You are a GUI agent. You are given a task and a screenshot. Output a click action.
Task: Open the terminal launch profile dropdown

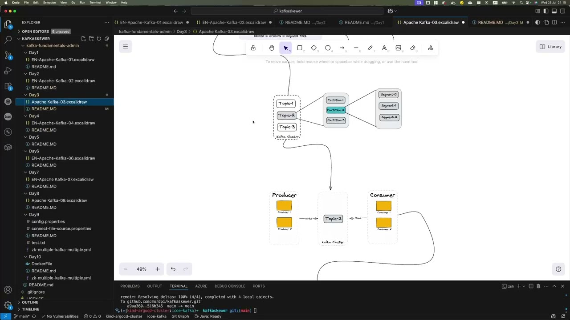point(524,286)
